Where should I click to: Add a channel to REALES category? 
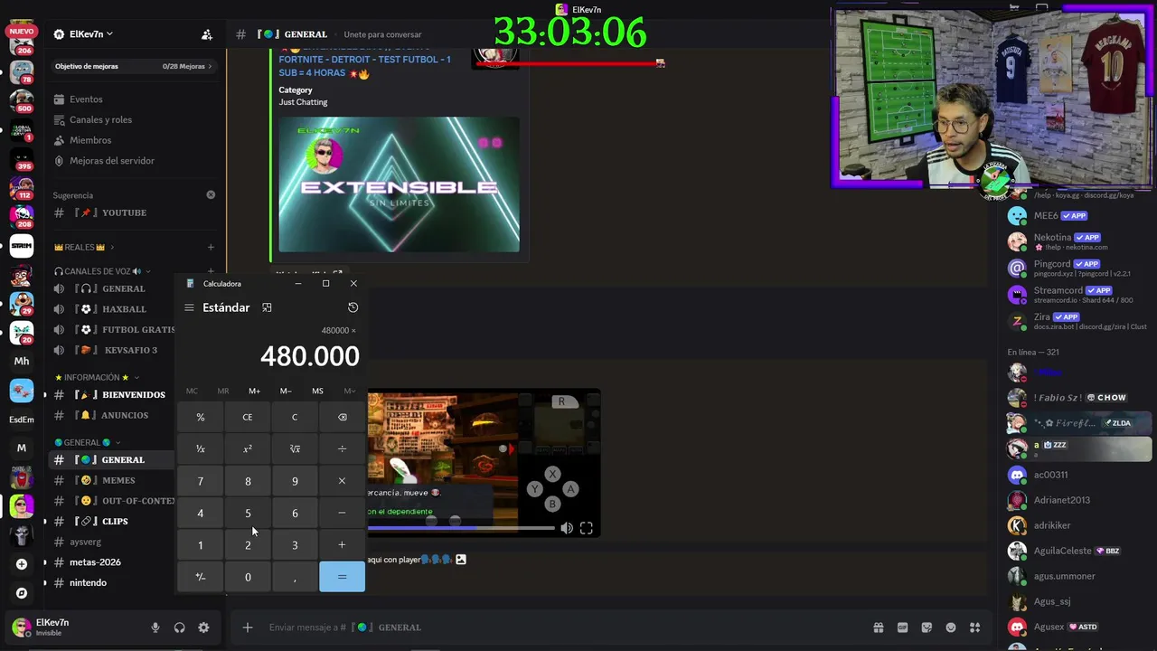[211, 247]
